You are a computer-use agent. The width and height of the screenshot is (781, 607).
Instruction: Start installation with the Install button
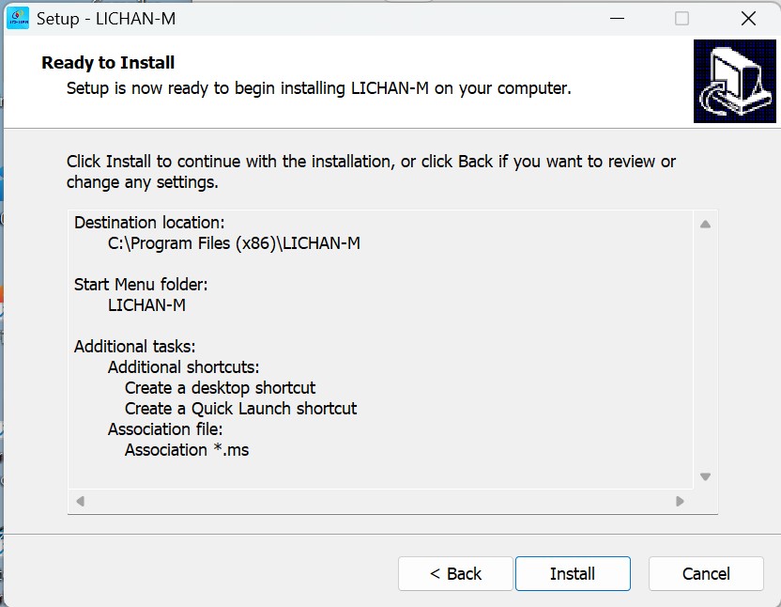tap(573, 573)
